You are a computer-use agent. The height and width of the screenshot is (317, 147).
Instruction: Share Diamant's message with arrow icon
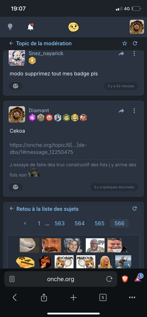[121, 111]
